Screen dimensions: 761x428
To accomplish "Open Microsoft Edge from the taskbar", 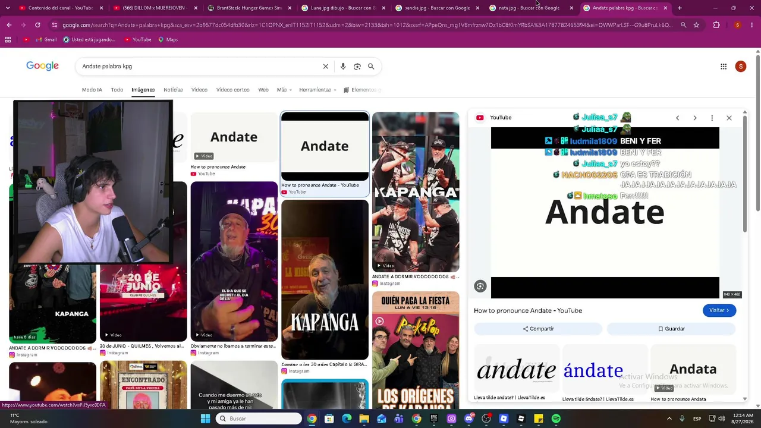I will (x=347, y=418).
